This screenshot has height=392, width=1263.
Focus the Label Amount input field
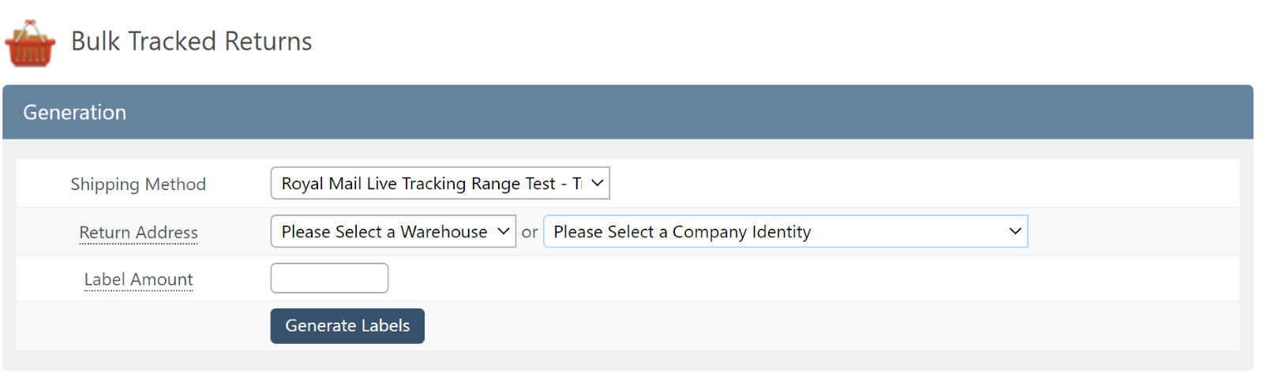[329, 278]
